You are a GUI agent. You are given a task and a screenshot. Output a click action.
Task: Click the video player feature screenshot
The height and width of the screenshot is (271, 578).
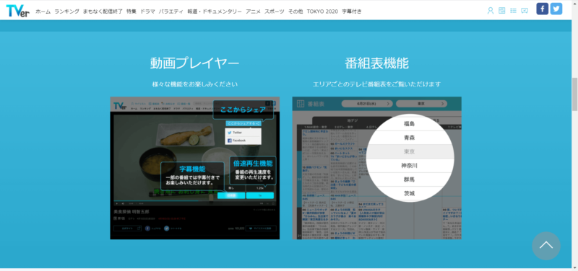tap(194, 168)
